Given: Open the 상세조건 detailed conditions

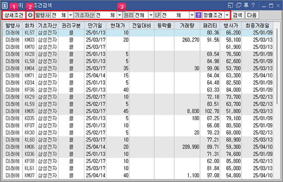Looking at the screenshot, I should [14, 15].
